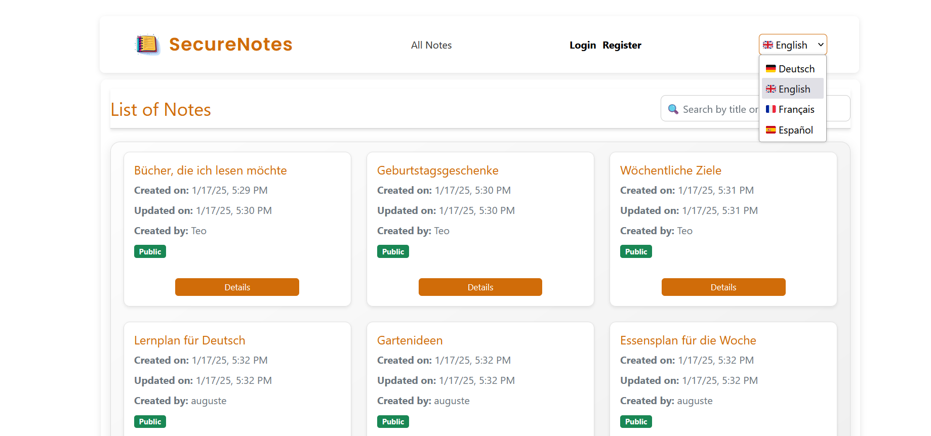Collapse the English language selector
The width and height of the screenshot is (931, 436).
coord(792,45)
